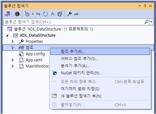
Task: Click the Preview Selected Items icon
Action: click(x=77, y=14)
